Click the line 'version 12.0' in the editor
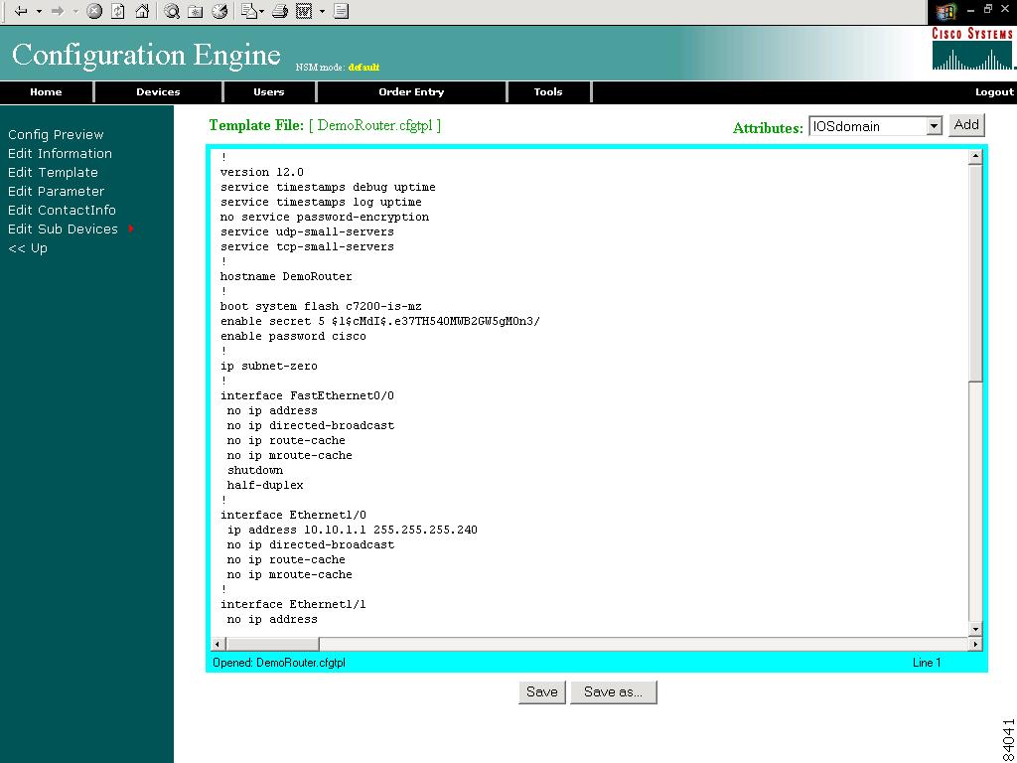 262,172
